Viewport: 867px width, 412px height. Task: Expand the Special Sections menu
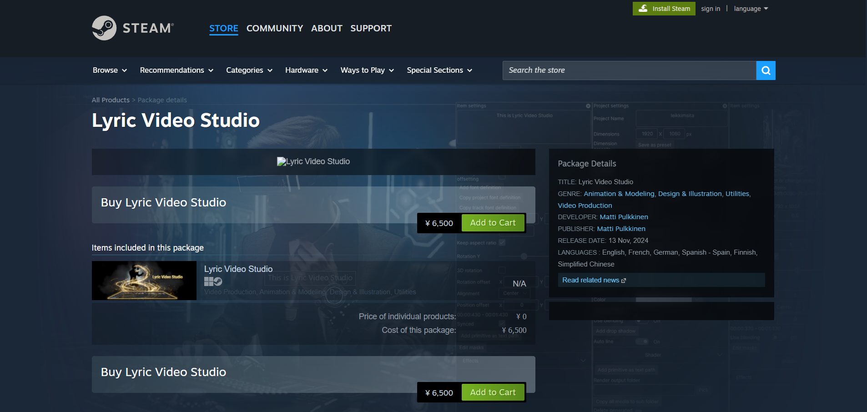coord(439,70)
